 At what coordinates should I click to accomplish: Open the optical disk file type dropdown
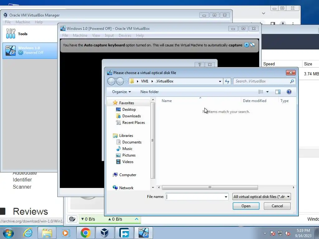pos(262,197)
